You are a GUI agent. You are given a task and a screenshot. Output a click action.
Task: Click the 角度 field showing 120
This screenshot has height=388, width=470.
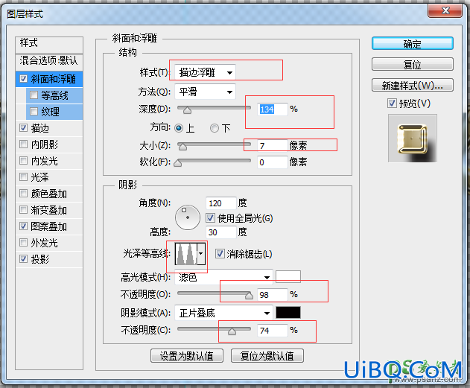tap(221, 203)
